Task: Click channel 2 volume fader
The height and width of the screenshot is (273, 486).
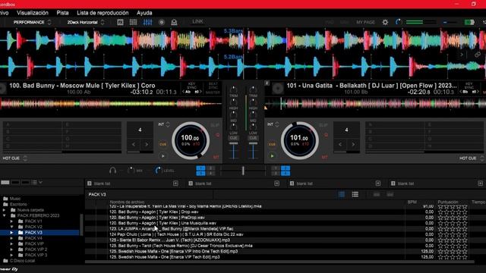Action: tap(253, 150)
